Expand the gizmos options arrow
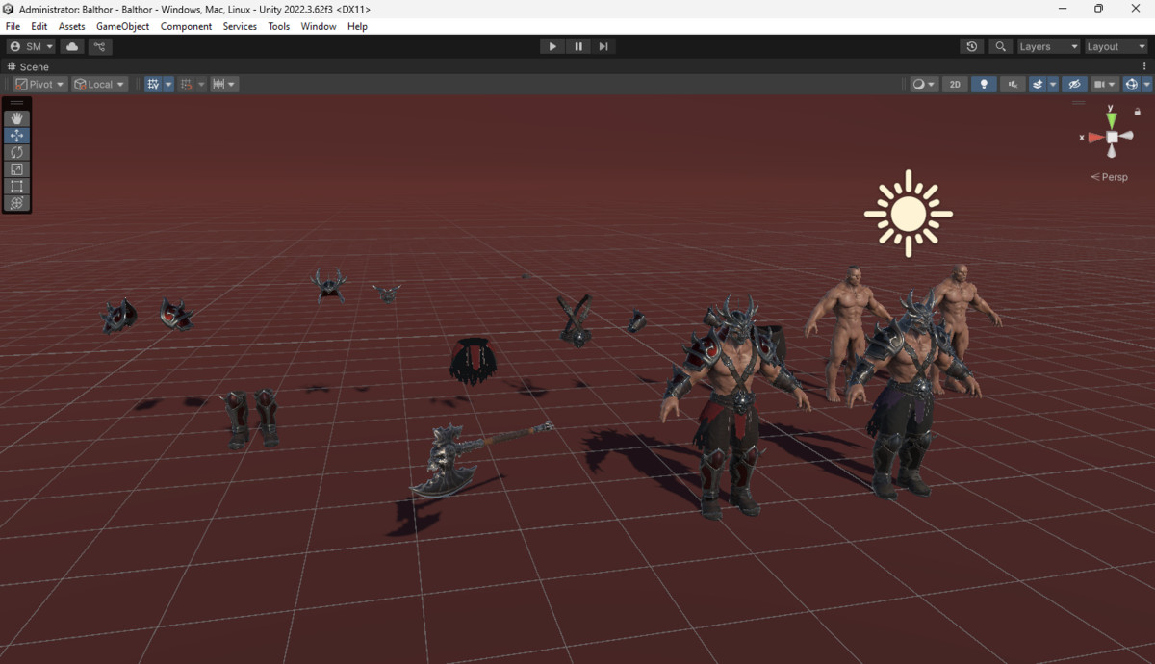 (x=1147, y=85)
